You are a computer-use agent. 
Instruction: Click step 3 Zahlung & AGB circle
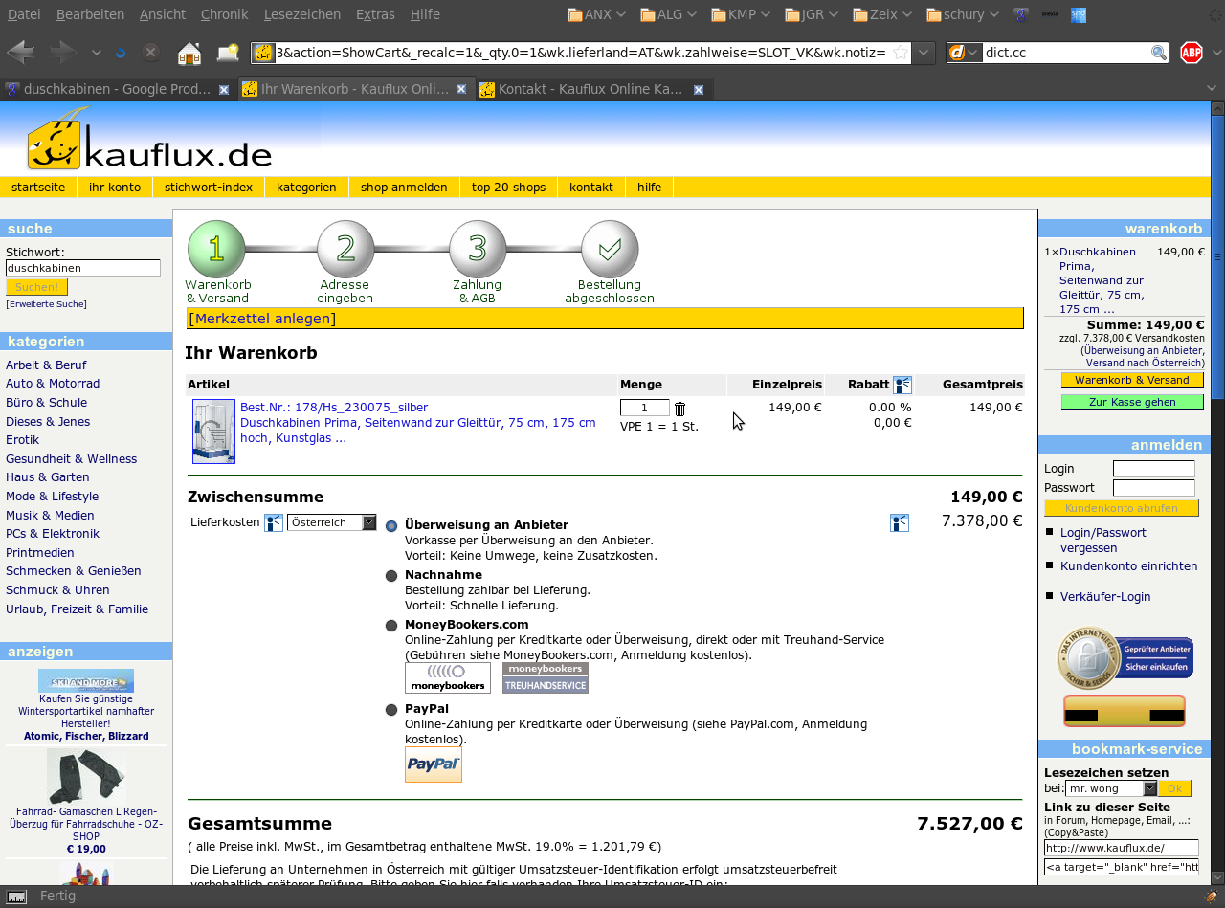pos(478,249)
